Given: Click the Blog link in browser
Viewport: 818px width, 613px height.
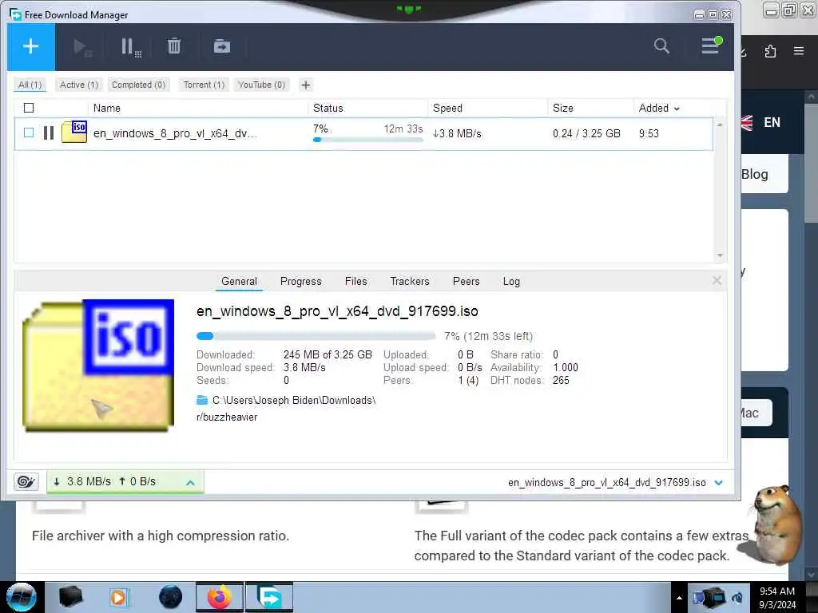Looking at the screenshot, I should [754, 174].
